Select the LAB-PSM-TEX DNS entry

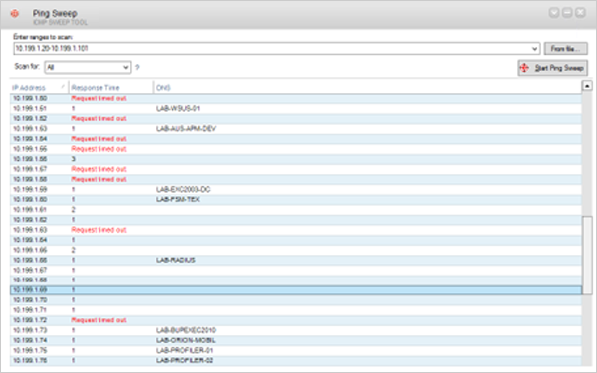click(x=178, y=200)
